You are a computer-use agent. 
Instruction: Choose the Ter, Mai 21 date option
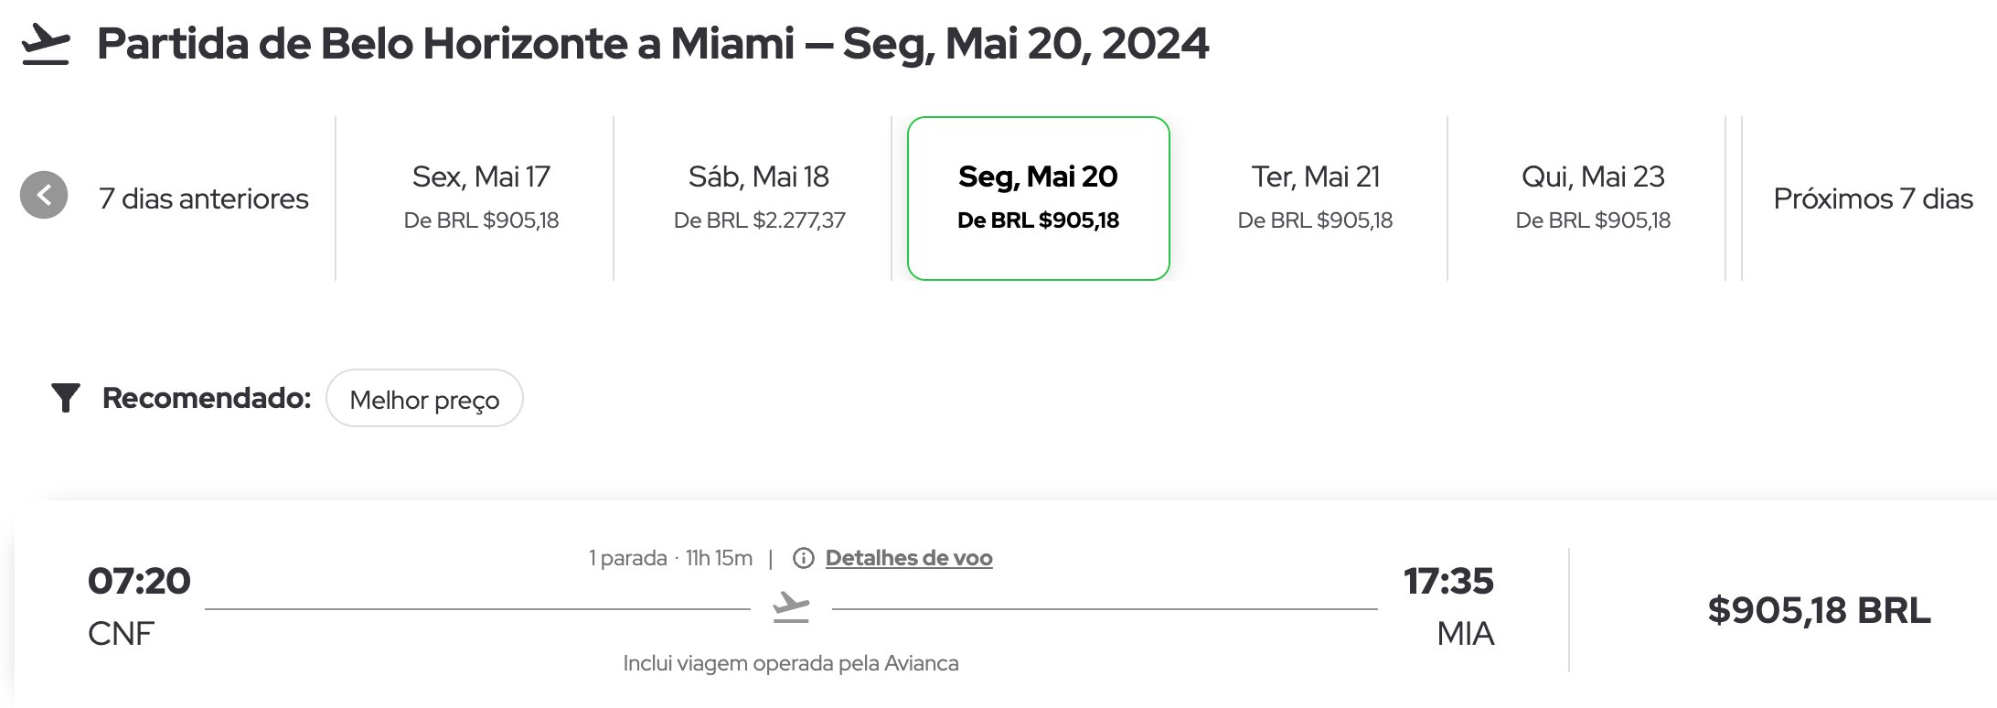click(1315, 198)
